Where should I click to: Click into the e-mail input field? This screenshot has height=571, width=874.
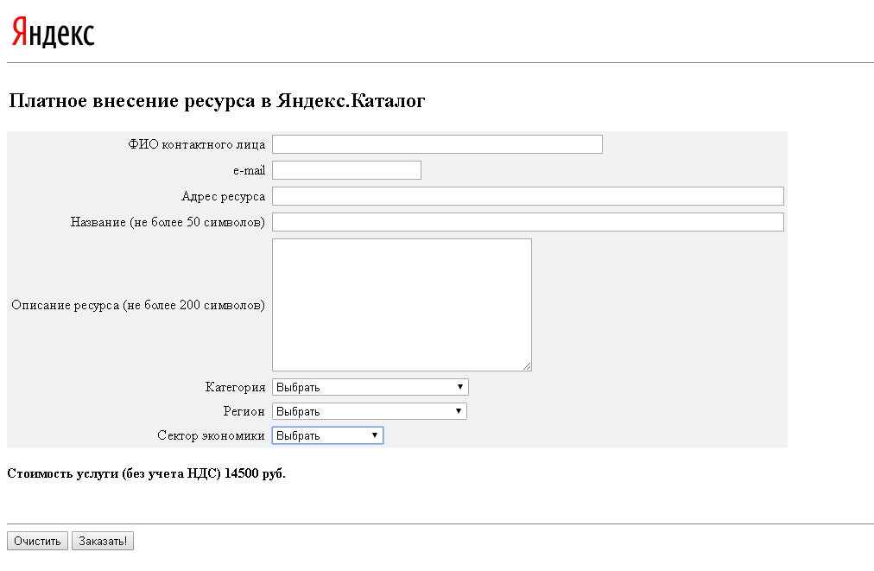(346, 170)
